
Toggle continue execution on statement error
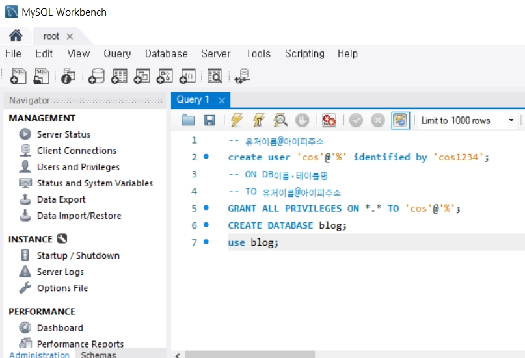(x=329, y=120)
